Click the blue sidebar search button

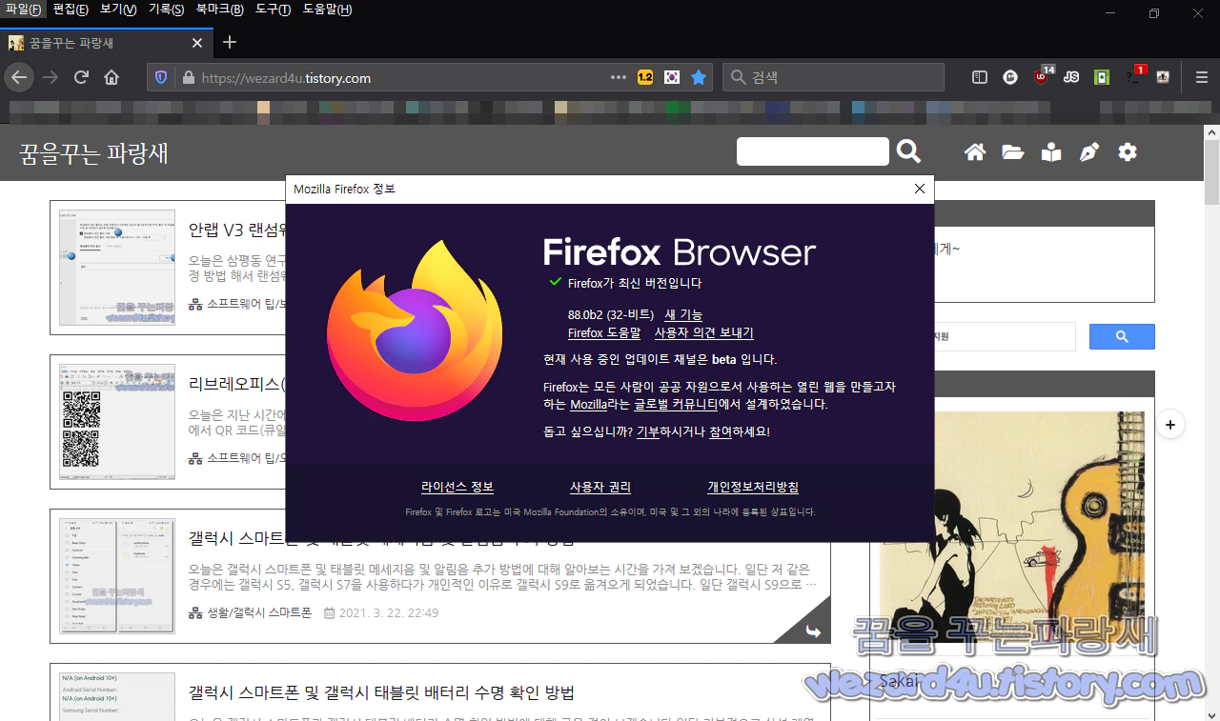(1122, 336)
